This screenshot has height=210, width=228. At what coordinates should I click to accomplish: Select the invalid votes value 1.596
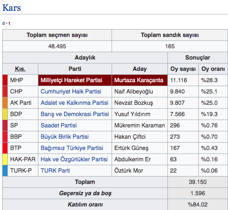tap(197, 193)
